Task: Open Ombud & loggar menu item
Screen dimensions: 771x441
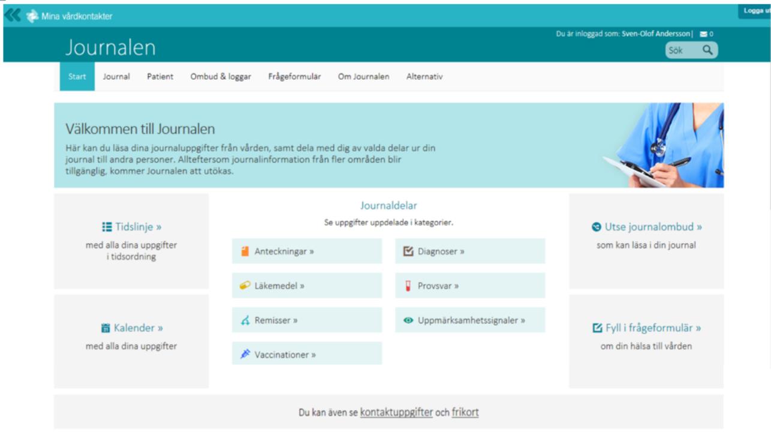Action: coord(221,77)
